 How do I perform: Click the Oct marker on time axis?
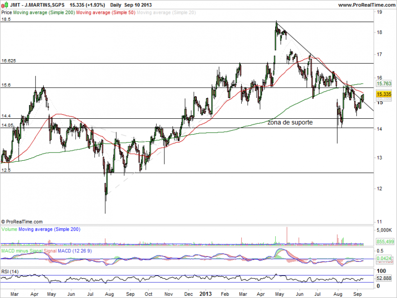point(148,294)
